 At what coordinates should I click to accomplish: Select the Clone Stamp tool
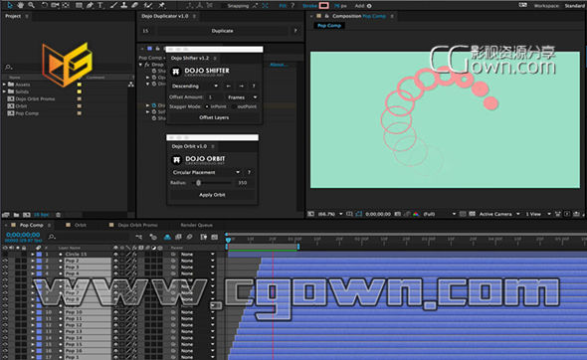(x=124, y=5)
